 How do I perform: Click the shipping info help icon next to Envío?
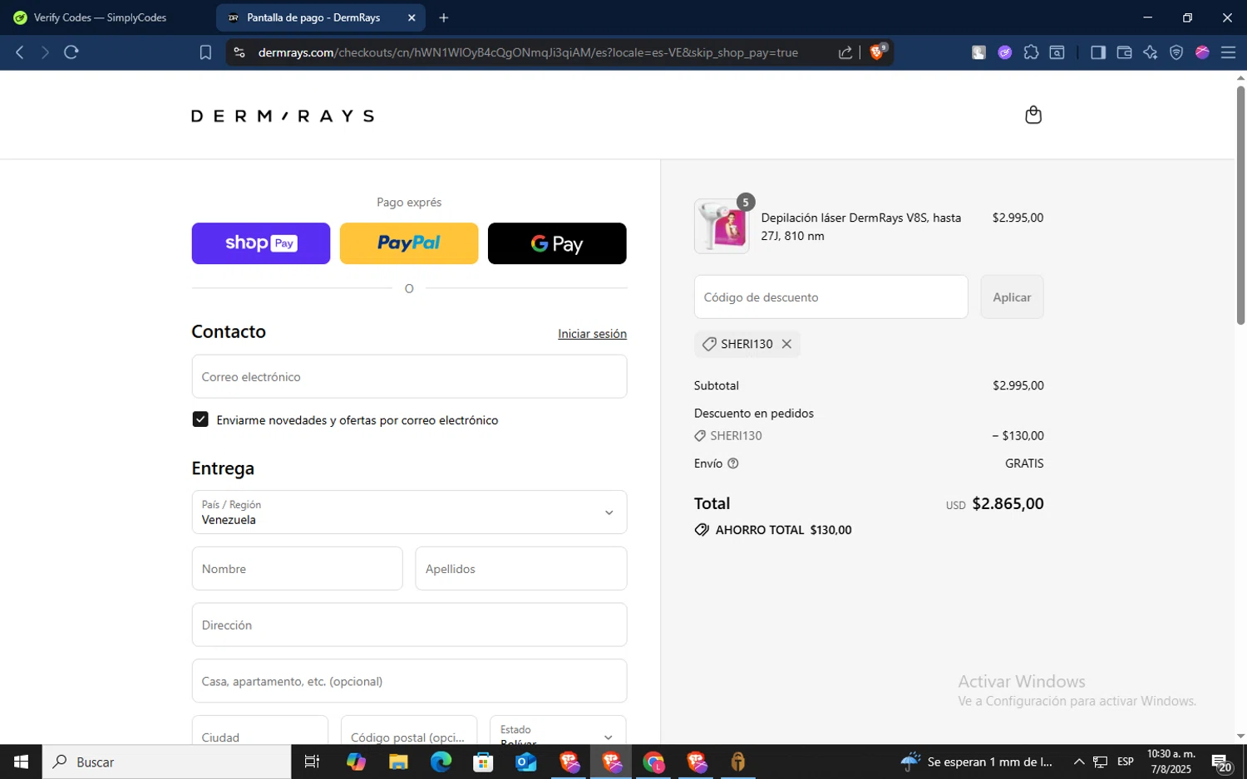(733, 463)
